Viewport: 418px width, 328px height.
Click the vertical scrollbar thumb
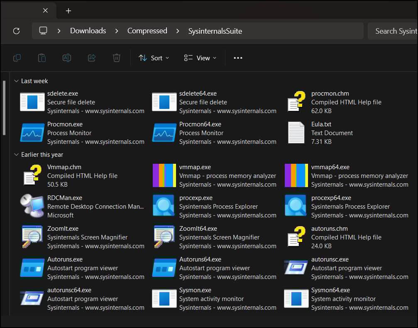(x=4, y=108)
